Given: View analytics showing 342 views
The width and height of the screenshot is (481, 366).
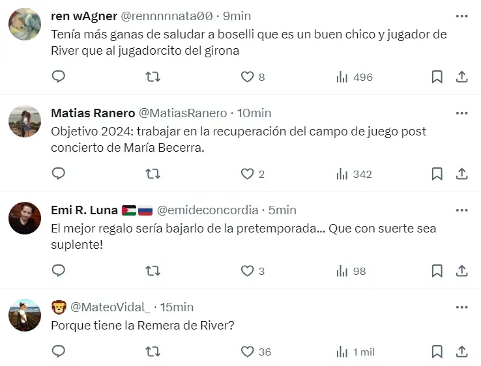Looking at the screenshot, I should point(354,174).
